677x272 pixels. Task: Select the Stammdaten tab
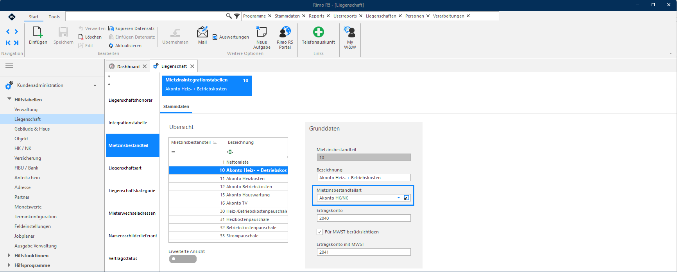[176, 106]
